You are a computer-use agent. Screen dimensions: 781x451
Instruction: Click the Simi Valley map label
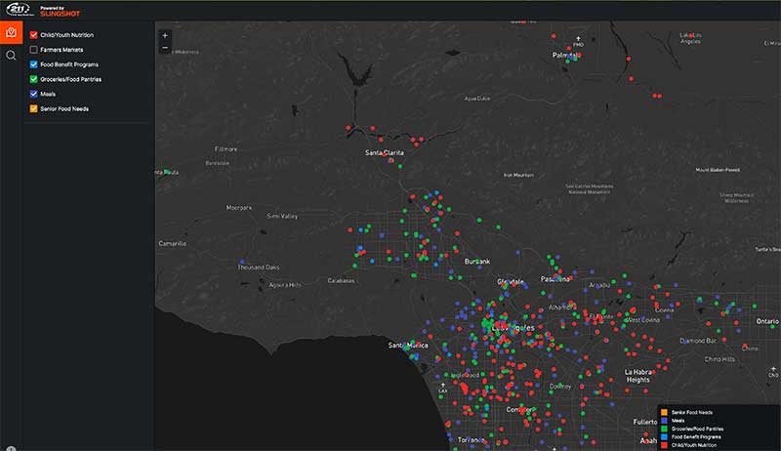point(282,216)
